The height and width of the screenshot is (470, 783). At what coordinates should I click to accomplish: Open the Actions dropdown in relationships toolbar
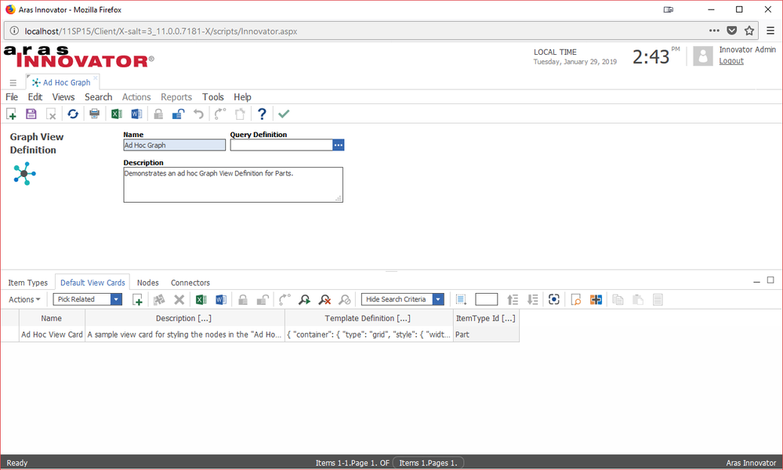(x=24, y=299)
